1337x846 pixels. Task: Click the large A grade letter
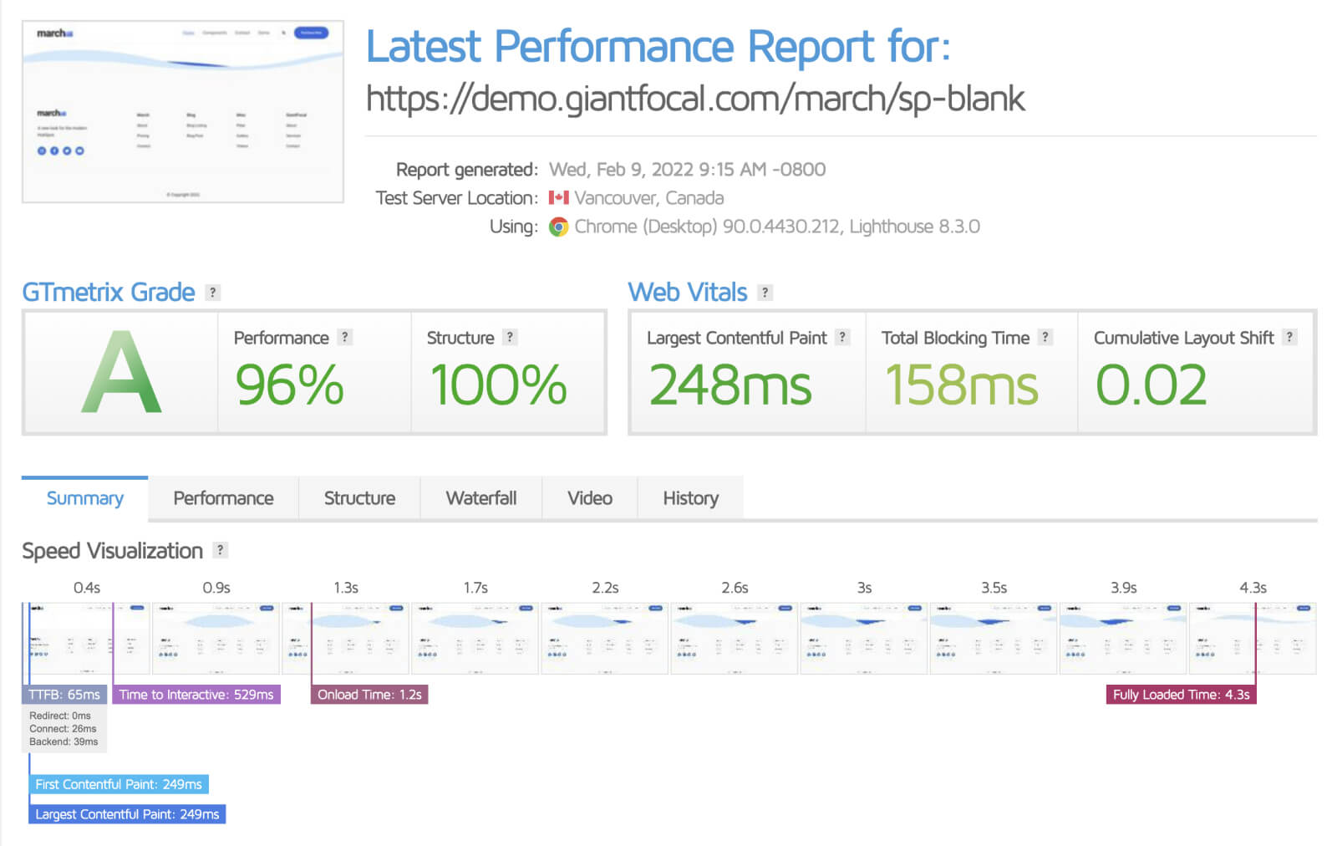coord(121,373)
